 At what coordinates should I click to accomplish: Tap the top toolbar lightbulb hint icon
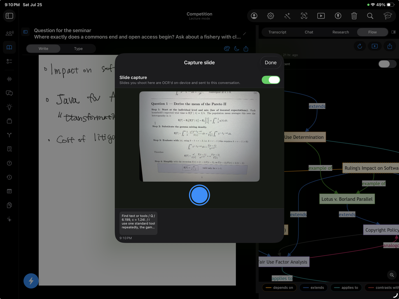point(338,16)
